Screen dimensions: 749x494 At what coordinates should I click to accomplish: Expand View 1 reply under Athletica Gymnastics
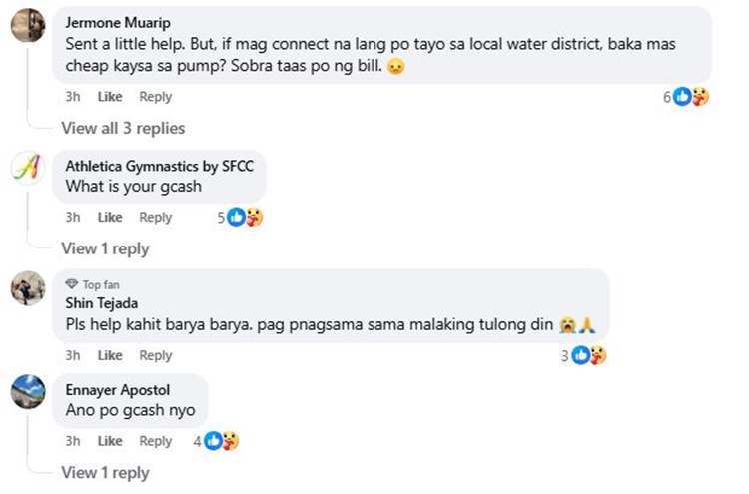pos(105,248)
